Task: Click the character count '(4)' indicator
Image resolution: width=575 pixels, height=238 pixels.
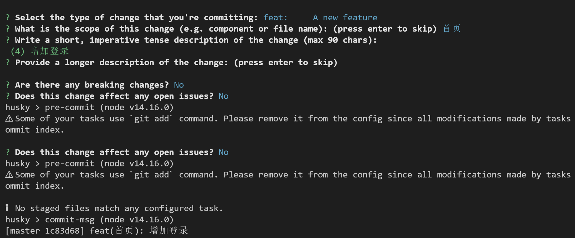Action: pos(18,51)
